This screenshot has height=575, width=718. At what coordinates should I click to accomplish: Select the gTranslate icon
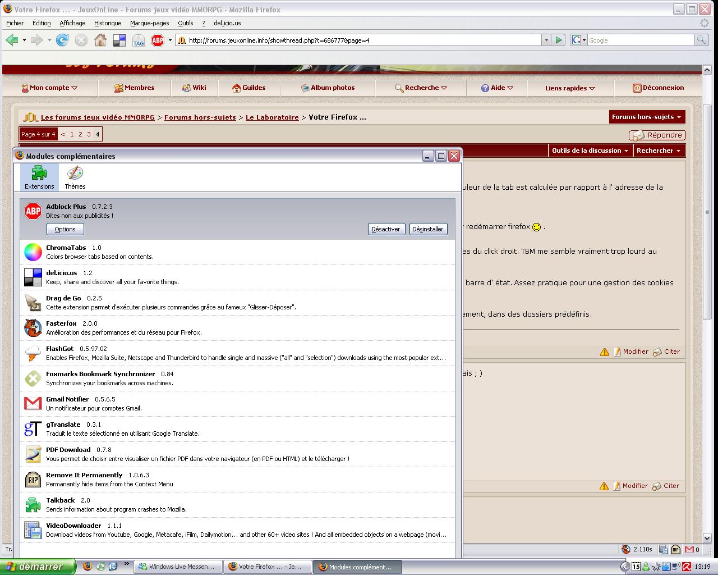pos(33,429)
